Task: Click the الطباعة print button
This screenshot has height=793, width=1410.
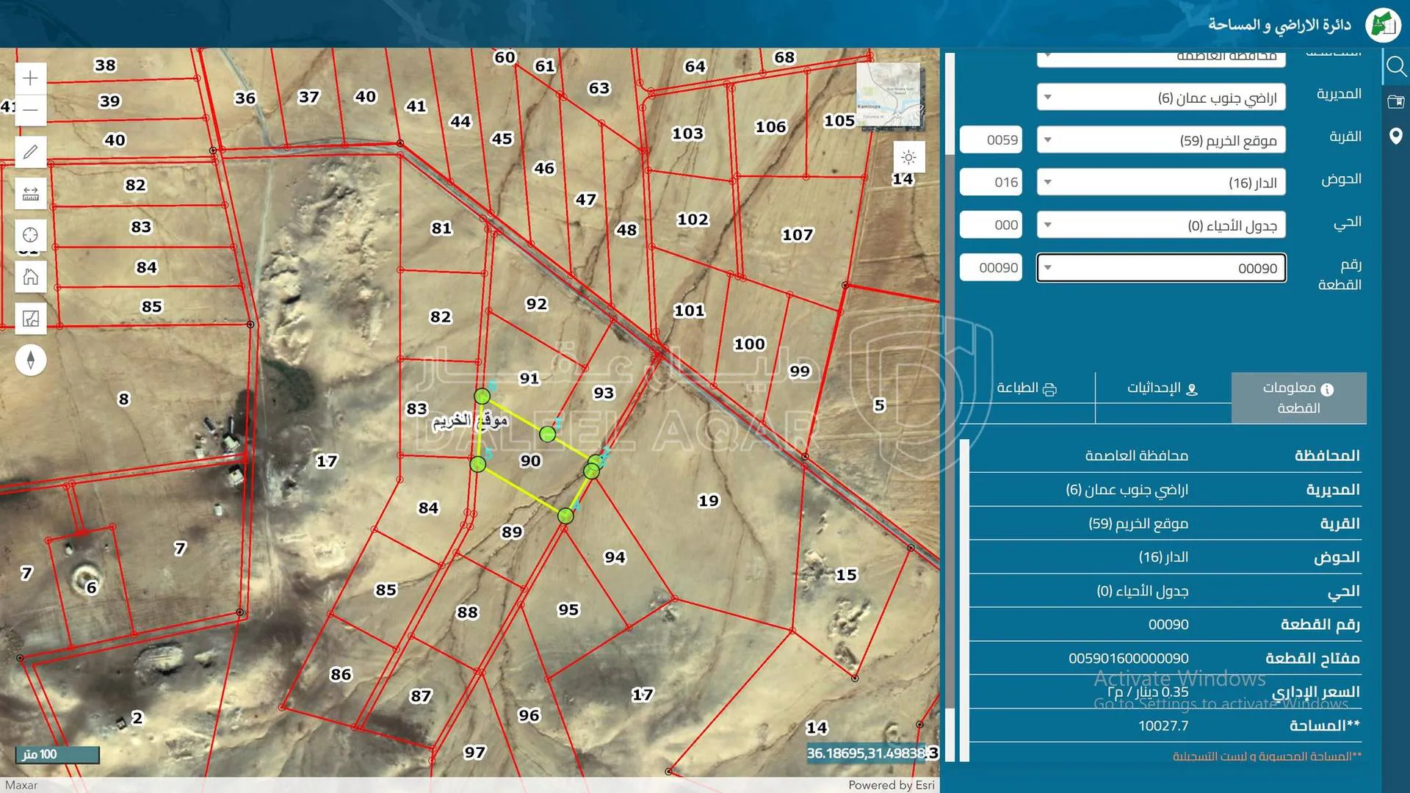Action: [1027, 388]
